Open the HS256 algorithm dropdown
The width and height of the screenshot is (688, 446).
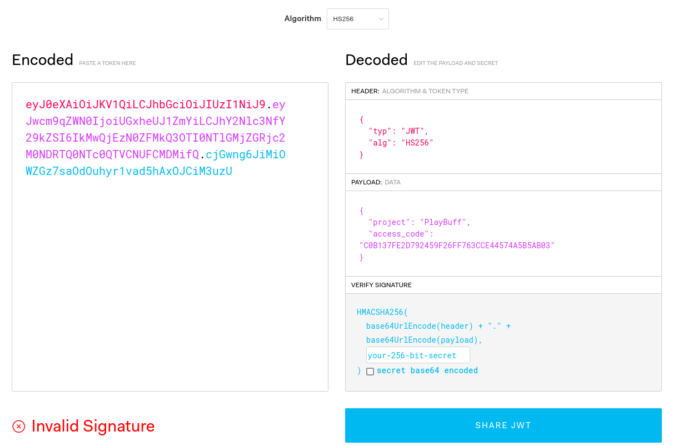pos(357,19)
